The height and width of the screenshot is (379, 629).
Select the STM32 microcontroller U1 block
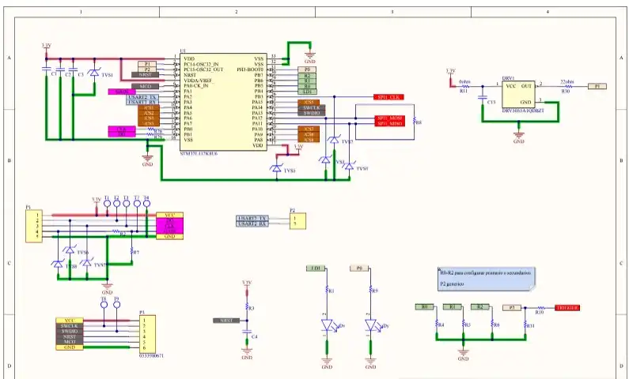click(223, 103)
